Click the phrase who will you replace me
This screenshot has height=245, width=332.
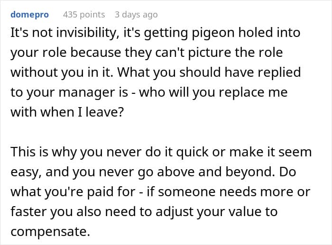click(x=213, y=92)
